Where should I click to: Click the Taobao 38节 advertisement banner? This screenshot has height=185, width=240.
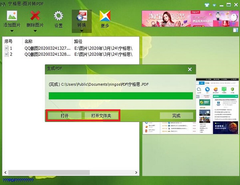(x=188, y=18)
